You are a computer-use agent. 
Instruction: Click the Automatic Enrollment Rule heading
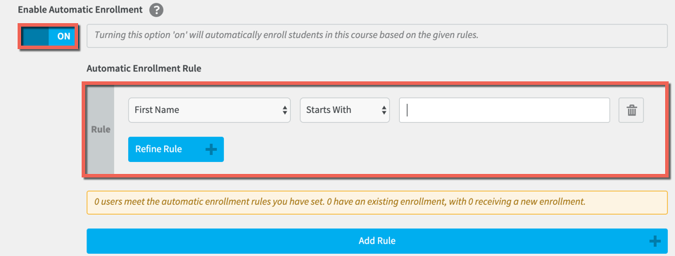tap(144, 68)
